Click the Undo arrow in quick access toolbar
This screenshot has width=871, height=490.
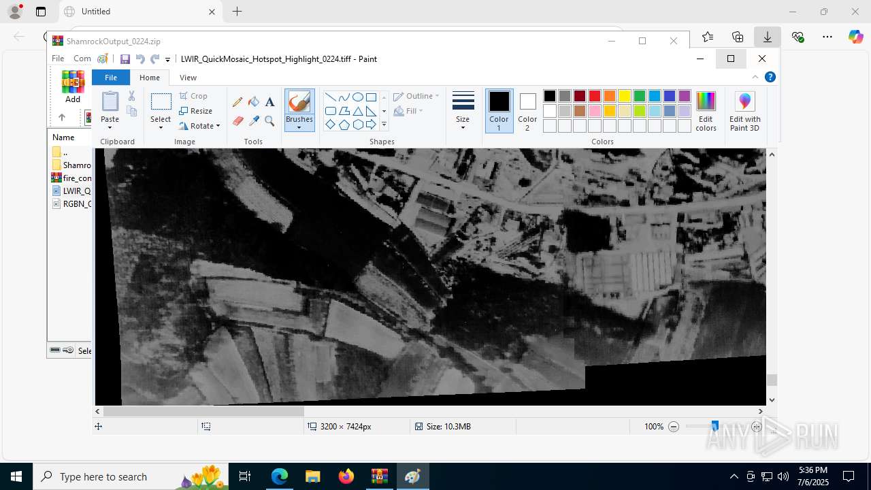tap(140, 59)
